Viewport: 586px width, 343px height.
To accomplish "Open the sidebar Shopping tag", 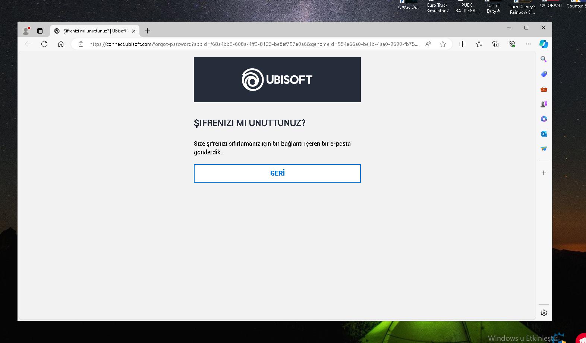I will tap(544, 74).
